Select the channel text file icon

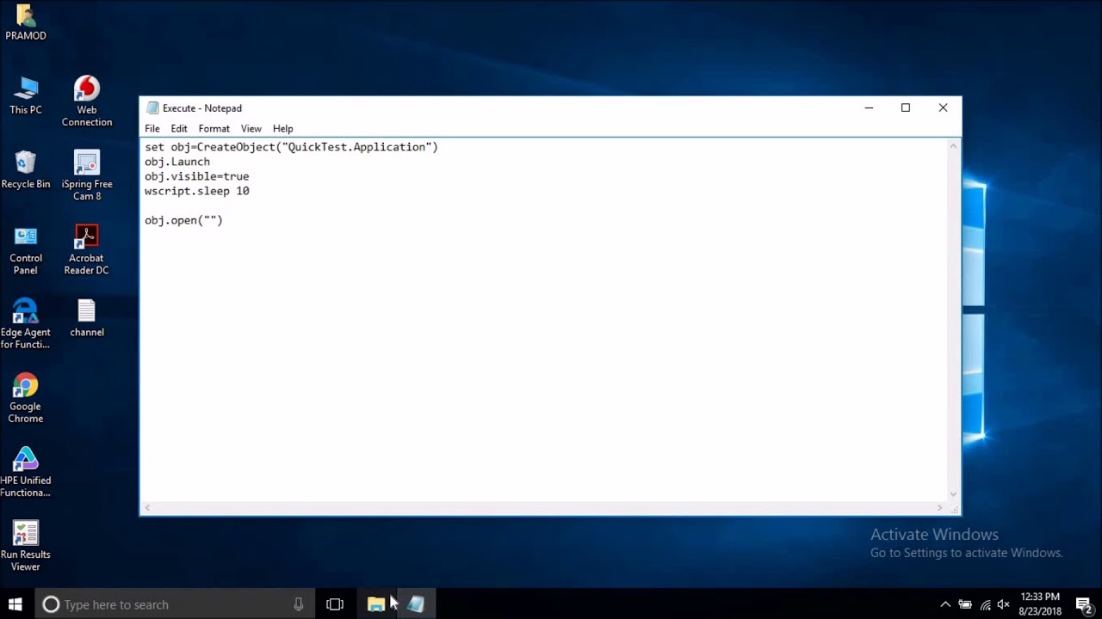point(86,317)
